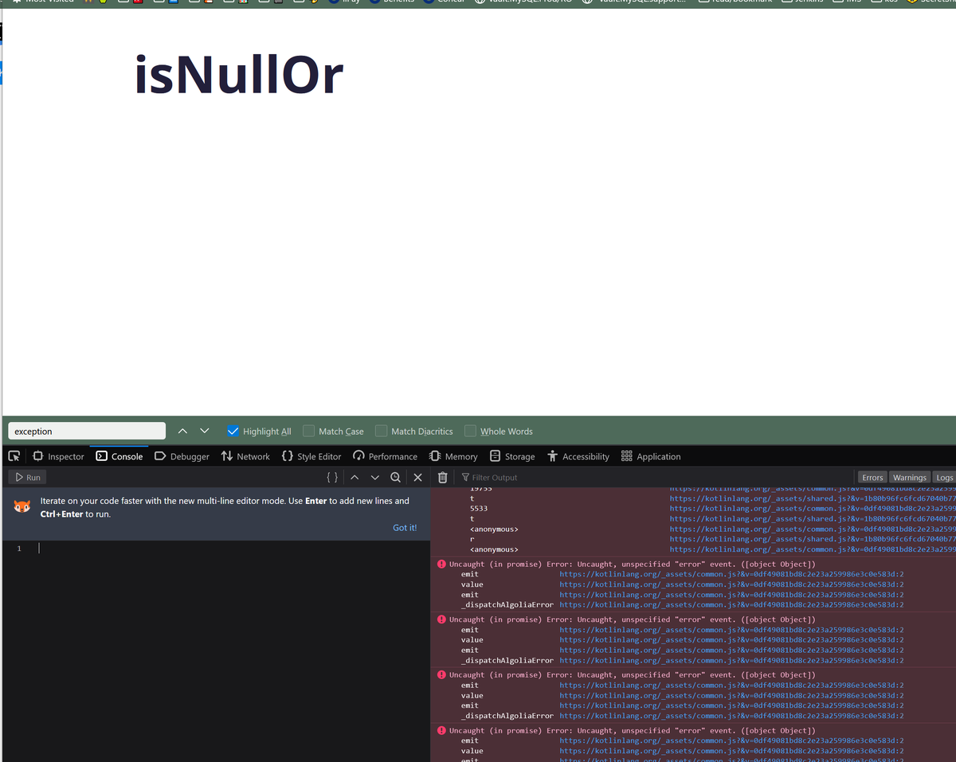Dismiss the editor tip with Got it!
This screenshot has height=762, width=956.
click(x=405, y=527)
